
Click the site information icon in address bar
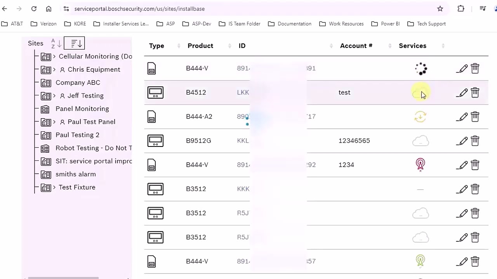tap(66, 9)
